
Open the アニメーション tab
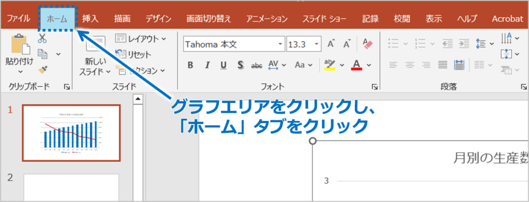coord(267,19)
